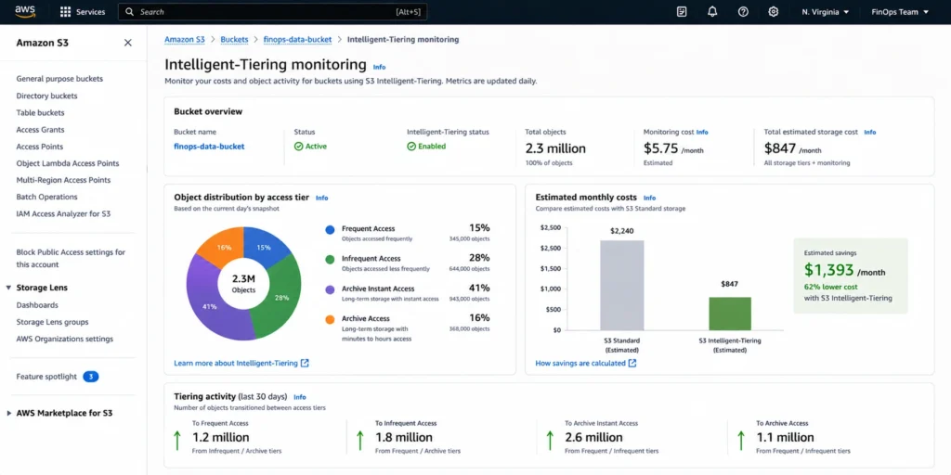Open Info next to Total estimated storage cost

pos(869,132)
